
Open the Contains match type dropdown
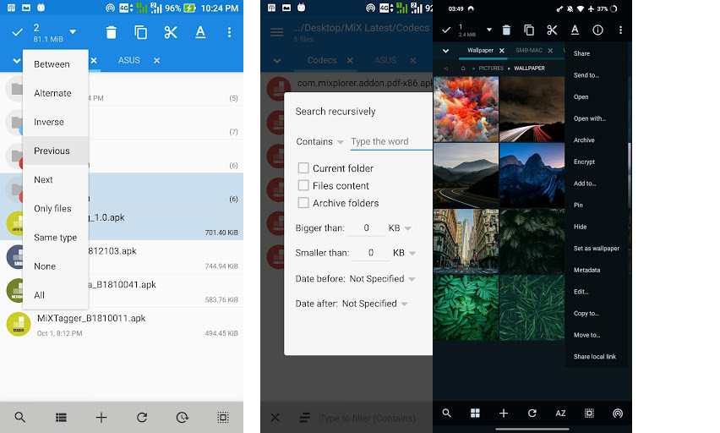click(x=320, y=142)
